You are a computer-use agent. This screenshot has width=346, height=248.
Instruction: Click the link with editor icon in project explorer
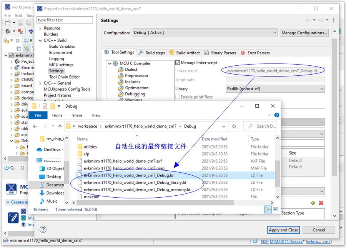27,48
